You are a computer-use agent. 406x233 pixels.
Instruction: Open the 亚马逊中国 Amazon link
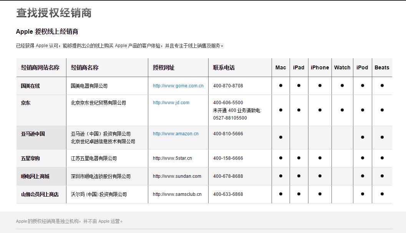click(x=175, y=133)
